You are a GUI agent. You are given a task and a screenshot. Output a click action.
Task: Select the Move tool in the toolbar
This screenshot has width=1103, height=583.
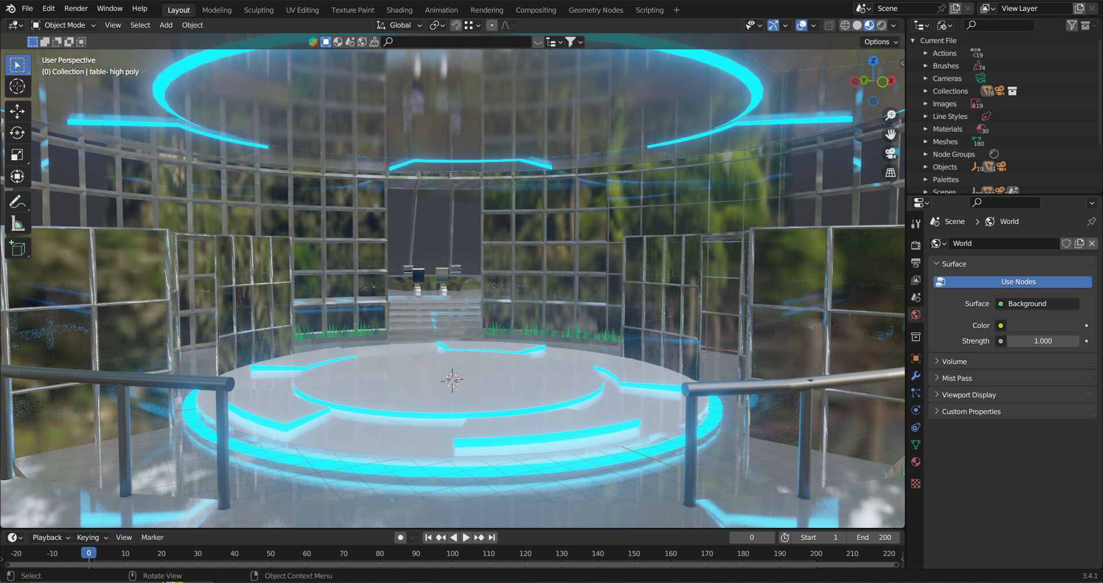[17, 111]
